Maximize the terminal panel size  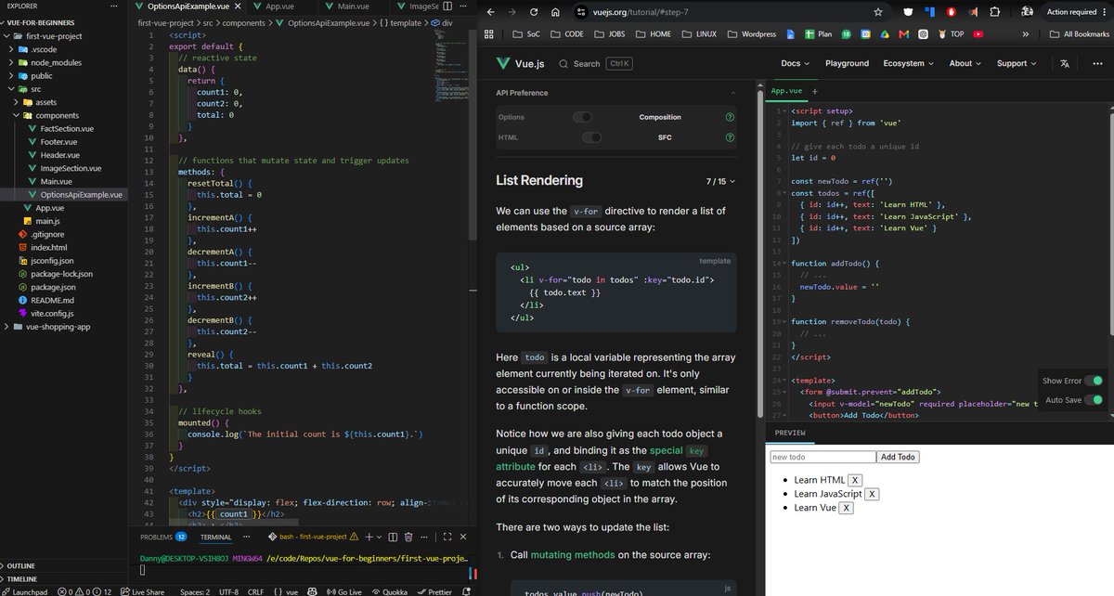[447, 537]
